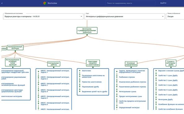This screenshot has height=114, width=184.
Task: Click the search by content input field
Action: coord(130,3)
